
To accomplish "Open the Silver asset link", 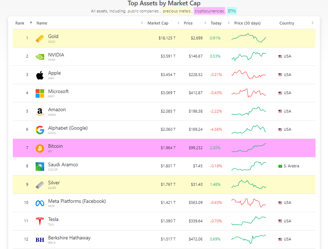I will tap(54, 183).
